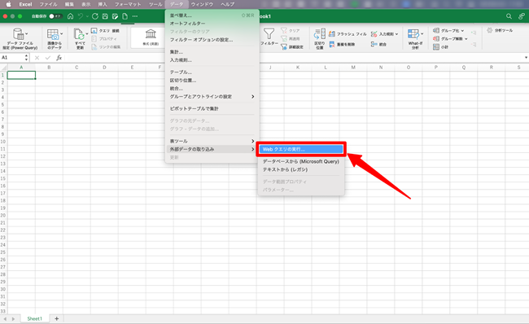
Task: Click the Save disk icon in the title bar
Action: tap(105, 16)
